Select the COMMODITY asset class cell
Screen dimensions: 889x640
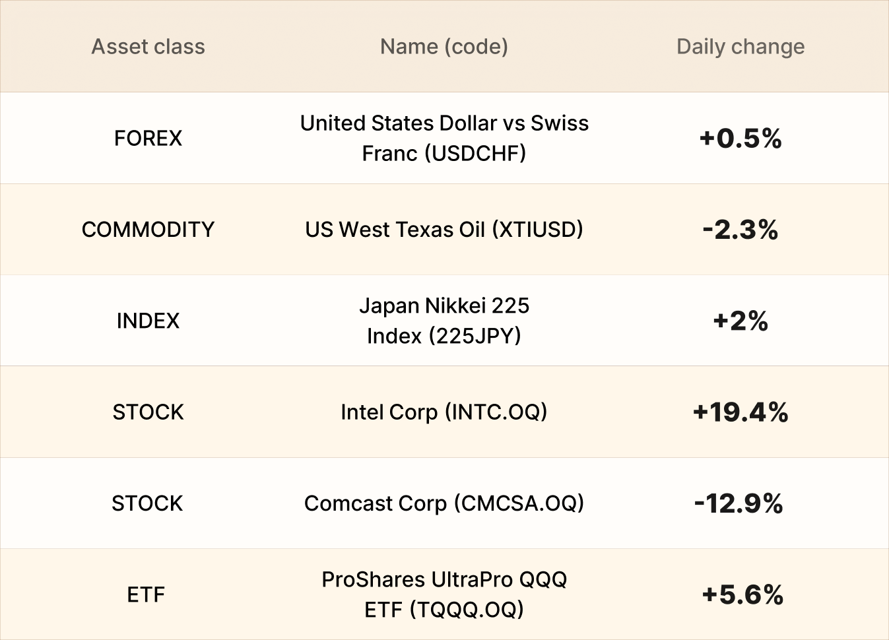click(148, 230)
